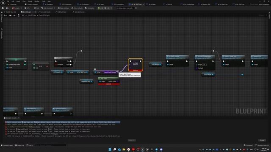Open Class Settings

point(63,8)
